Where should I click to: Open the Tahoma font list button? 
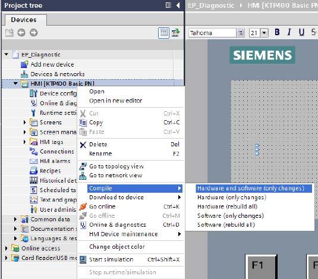pos(240,33)
